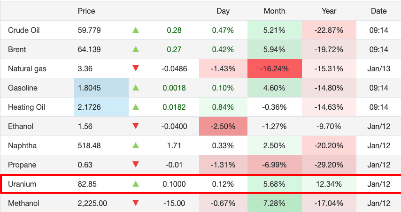Click the red down arrow in Propane row

[x=136, y=165]
